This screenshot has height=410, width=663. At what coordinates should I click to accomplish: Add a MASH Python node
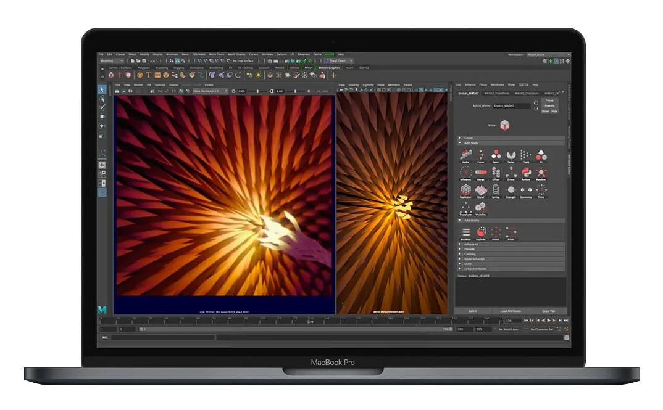525,173
